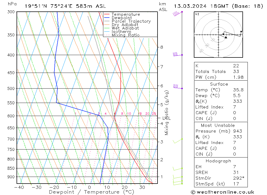Click the surface Temp value 35.8
The image size is (267, 195).
pos(238,90)
